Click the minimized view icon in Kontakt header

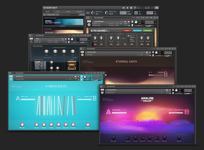[135, 8]
